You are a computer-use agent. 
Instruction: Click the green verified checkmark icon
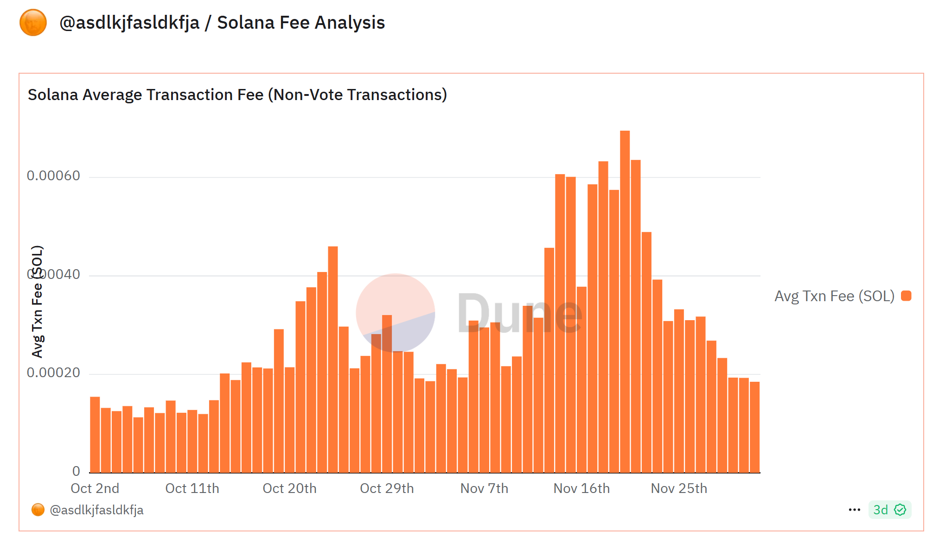[900, 510]
